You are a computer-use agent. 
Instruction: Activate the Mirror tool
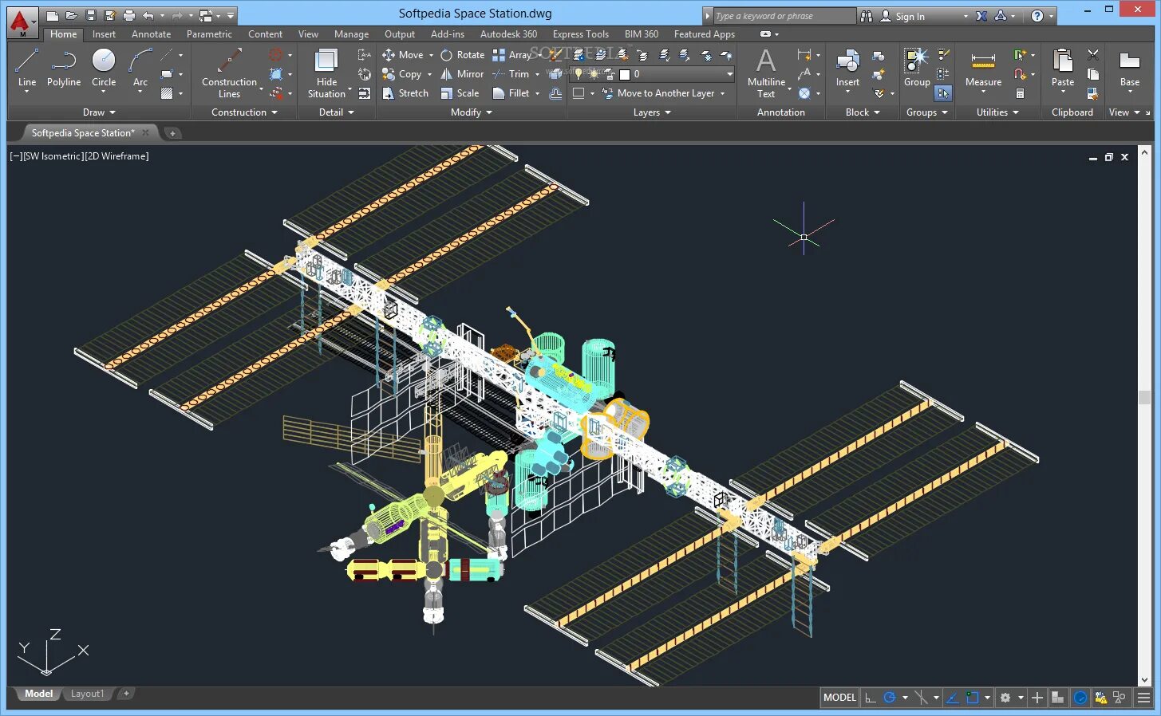tap(462, 74)
